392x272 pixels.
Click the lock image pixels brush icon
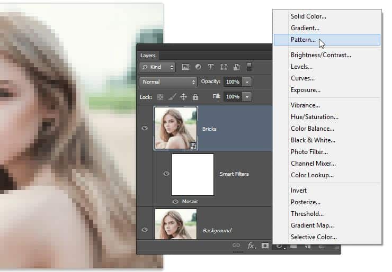point(172,97)
